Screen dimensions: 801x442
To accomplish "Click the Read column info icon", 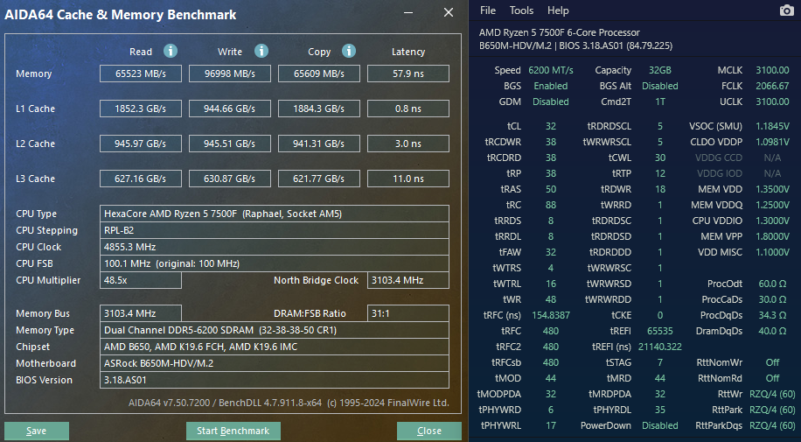I will click(x=171, y=51).
